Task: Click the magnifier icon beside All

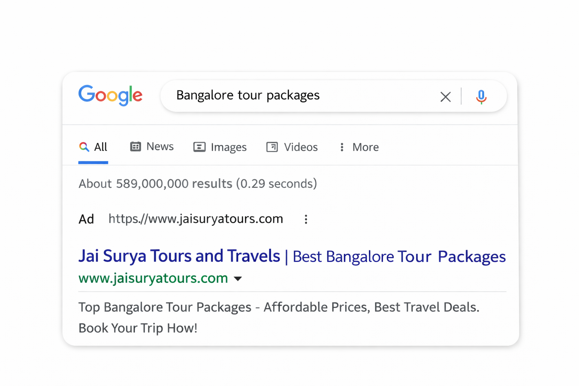Action: coord(84,147)
